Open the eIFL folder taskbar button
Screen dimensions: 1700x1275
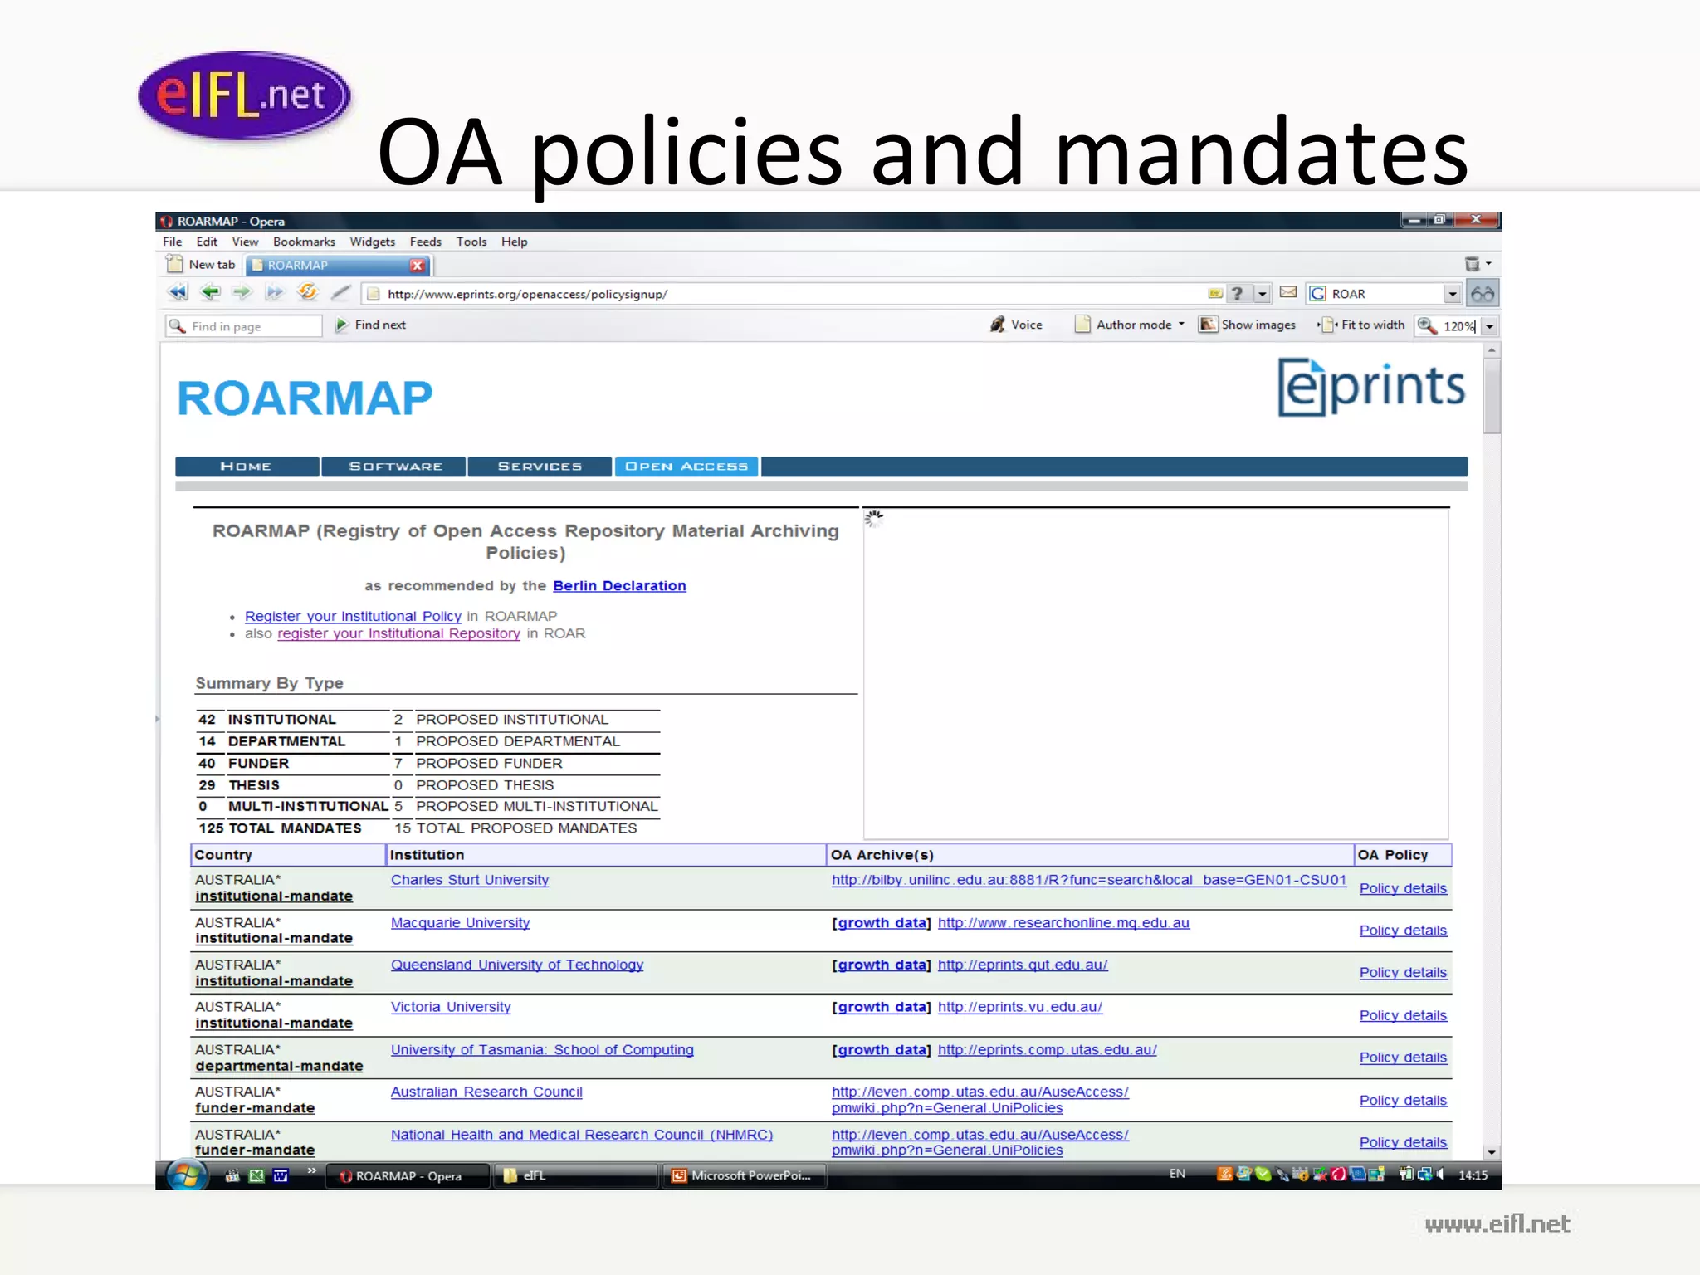click(576, 1175)
